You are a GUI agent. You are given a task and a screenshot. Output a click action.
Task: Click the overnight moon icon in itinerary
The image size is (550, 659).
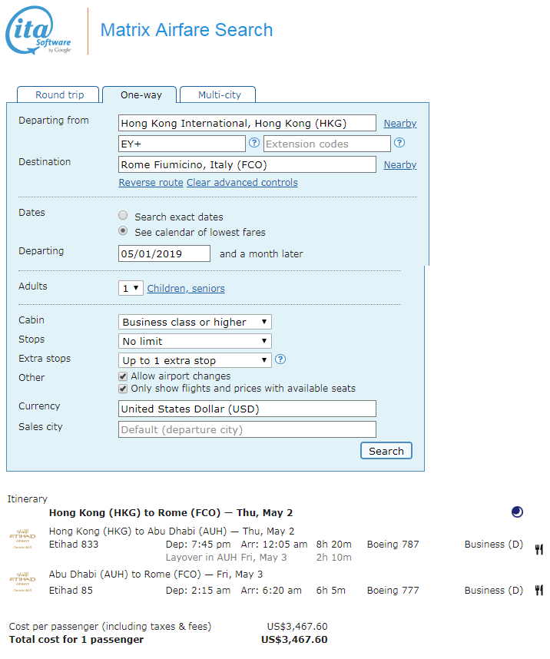tap(517, 512)
